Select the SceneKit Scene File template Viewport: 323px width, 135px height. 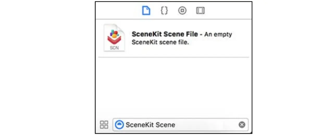[x=174, y=38]
